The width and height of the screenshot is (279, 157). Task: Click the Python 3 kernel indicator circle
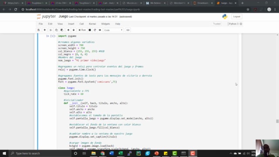coord(241,24)
